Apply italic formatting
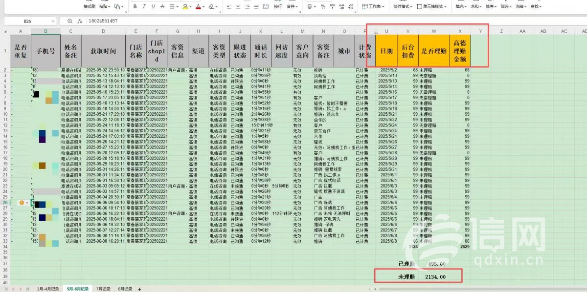The image size is (587, 292). pyautogui.click(x=144, y=7)
